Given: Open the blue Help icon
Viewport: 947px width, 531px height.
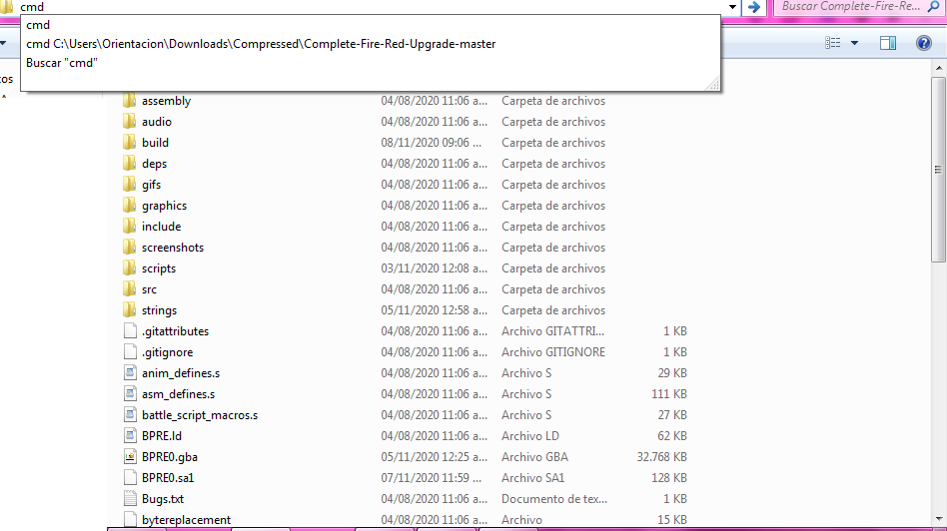Looking at the screenshot, I should click(923, 43).
